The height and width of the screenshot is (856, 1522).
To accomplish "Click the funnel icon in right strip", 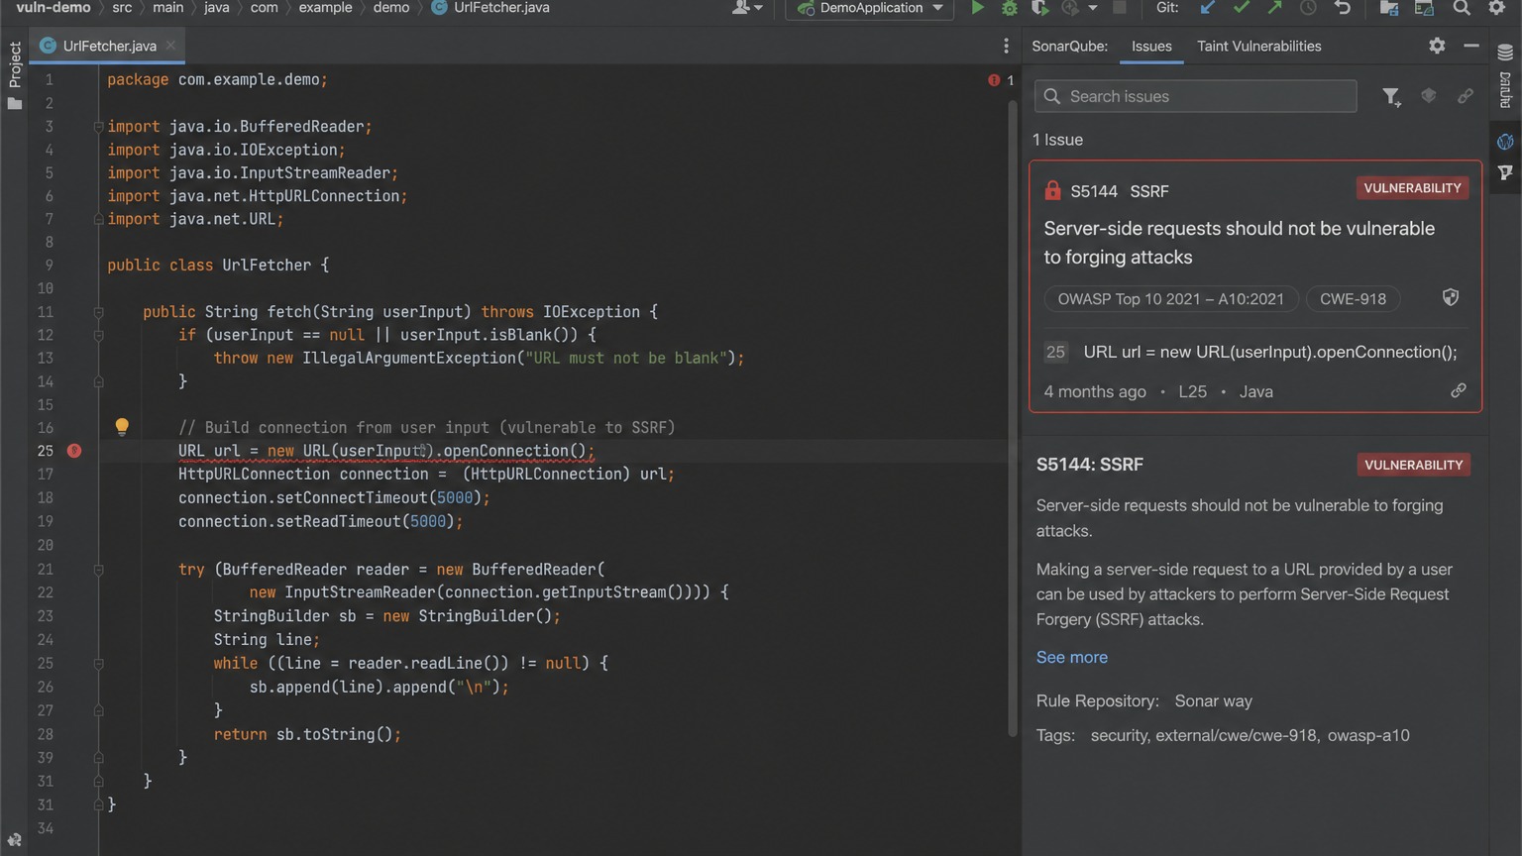I will click(x=1505, y=172).
